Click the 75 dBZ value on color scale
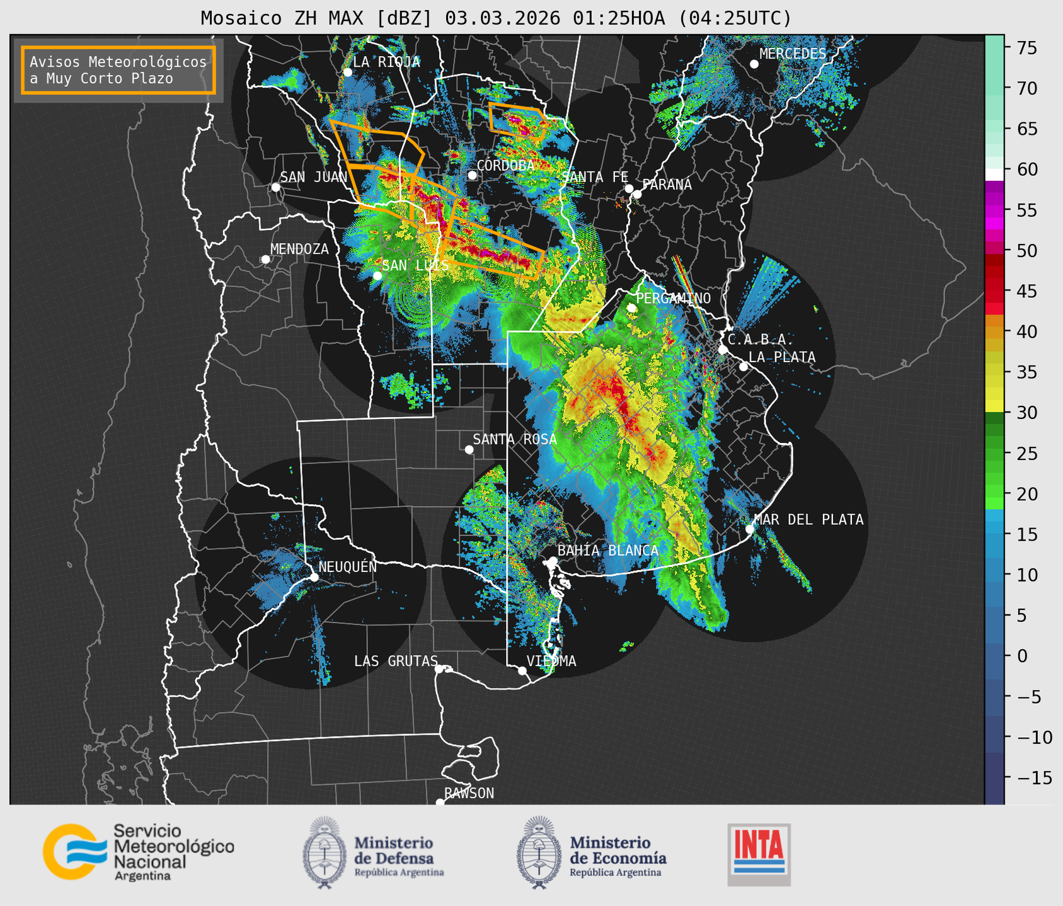The height and width of the screenshot is (906, 1063). [1026, 48]
